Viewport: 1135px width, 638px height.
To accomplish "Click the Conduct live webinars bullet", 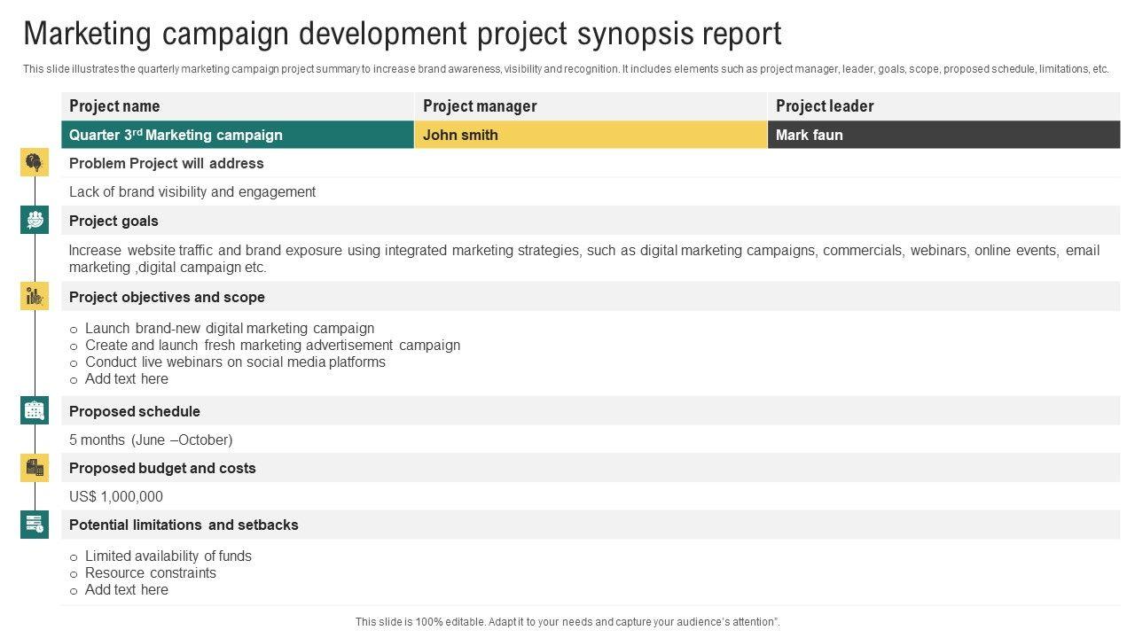I will [x=235, y=362].
